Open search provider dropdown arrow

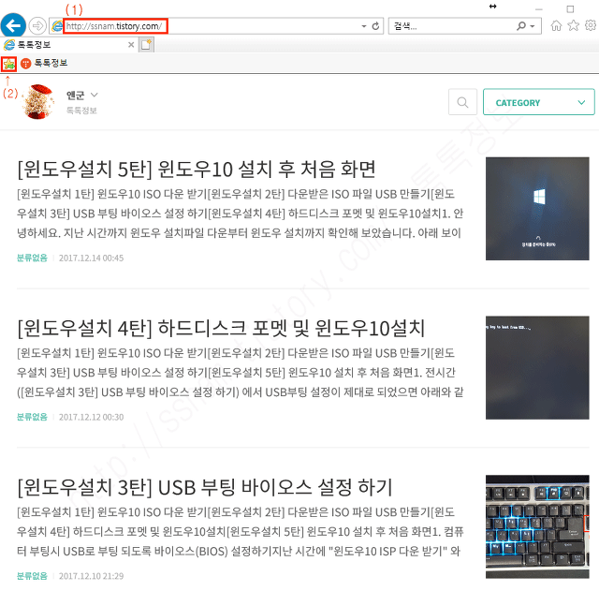pyautogui.click(x=533, y=26)
